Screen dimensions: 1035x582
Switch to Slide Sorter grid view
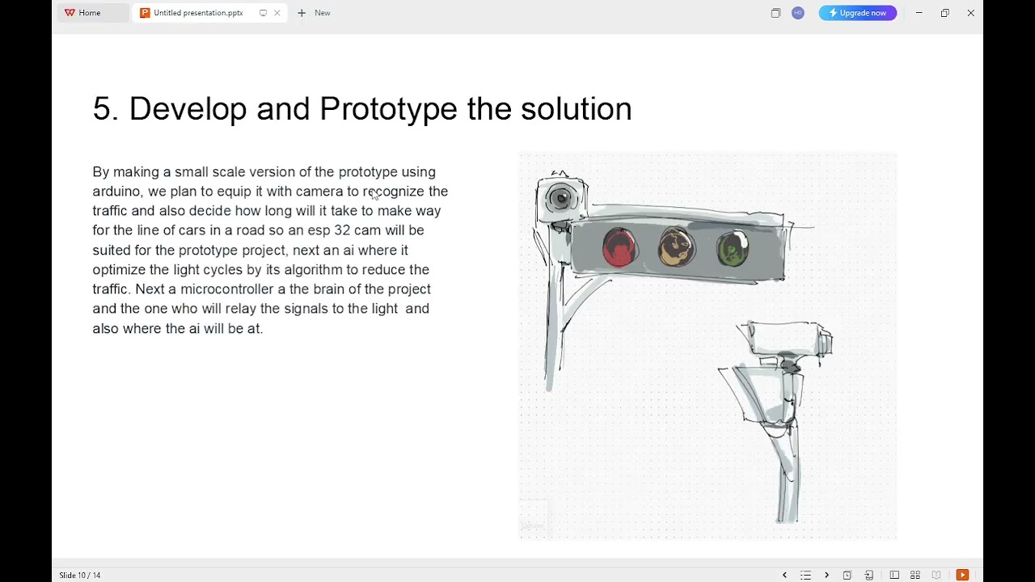click(x=915, y=576)
